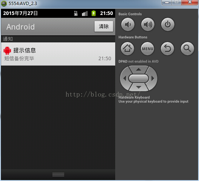Image resolution: width=199 pixels, height=181 pixels.
Task: Click the battery charging icon
Action: point(93,13)
